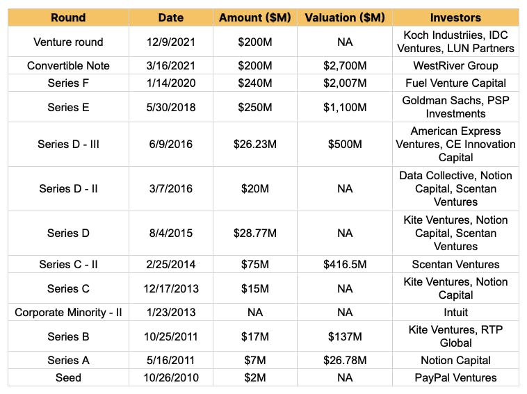Click the Amount ($M) column header
This screenshot has width=527, height=394.
click(x=254, y=17)
